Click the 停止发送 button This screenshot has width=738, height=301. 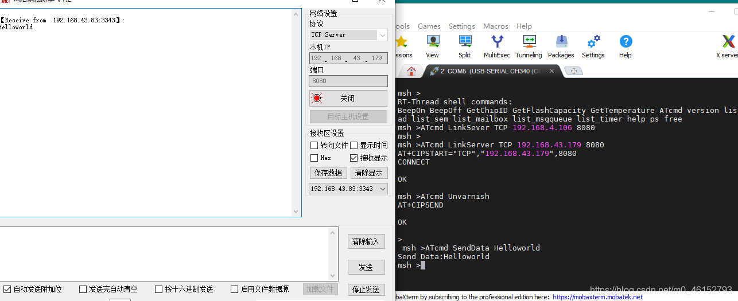366,290
